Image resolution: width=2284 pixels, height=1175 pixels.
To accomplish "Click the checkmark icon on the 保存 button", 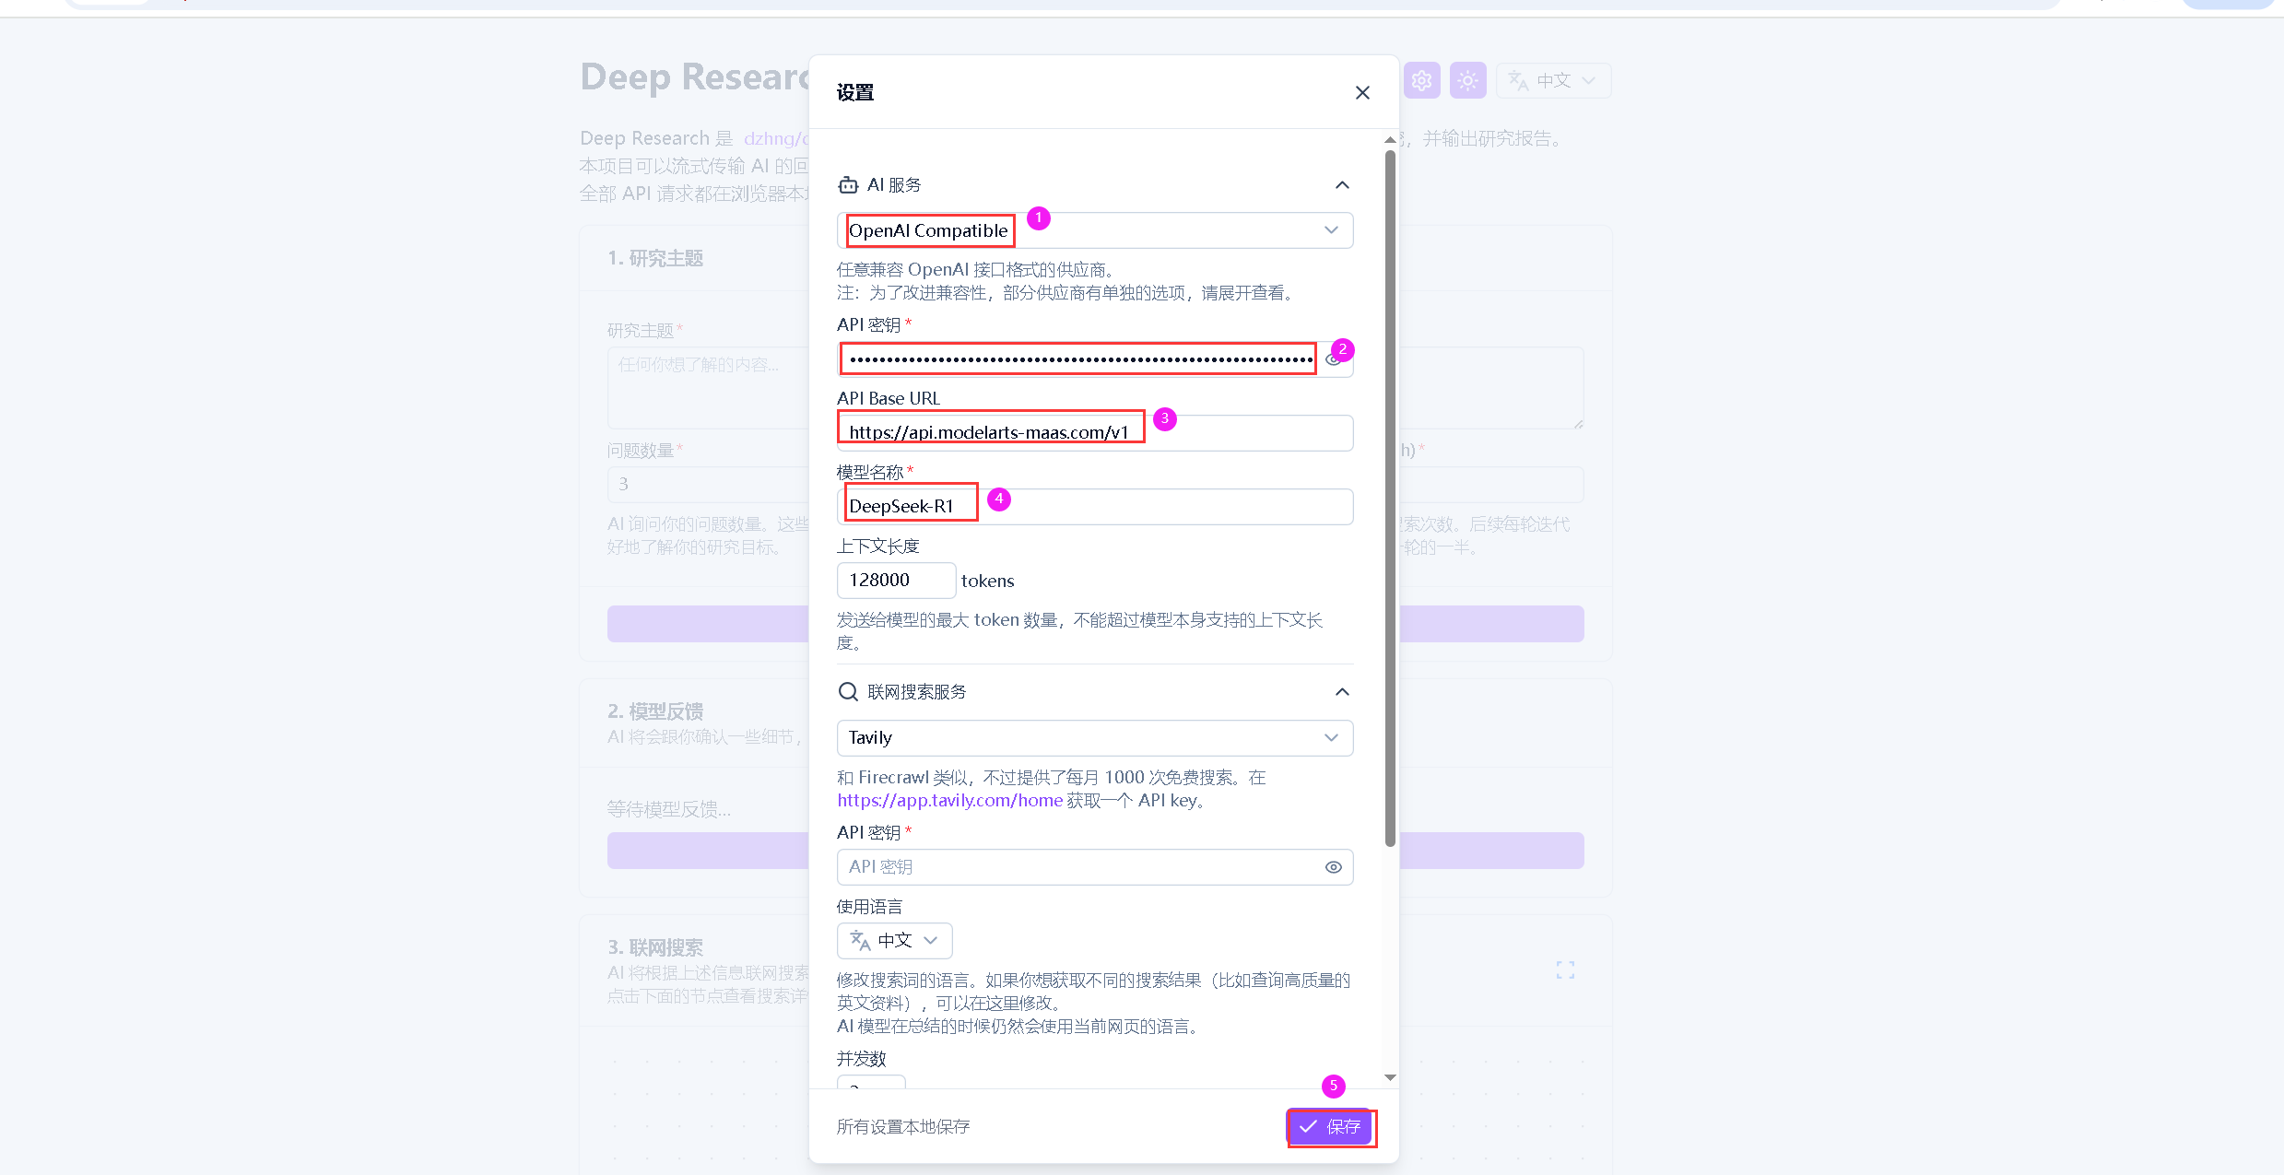I will point(1308,1127).
